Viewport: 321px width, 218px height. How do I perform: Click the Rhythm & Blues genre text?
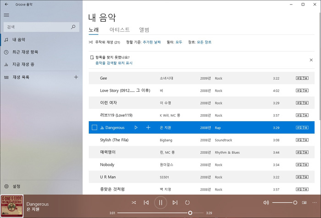227,152
